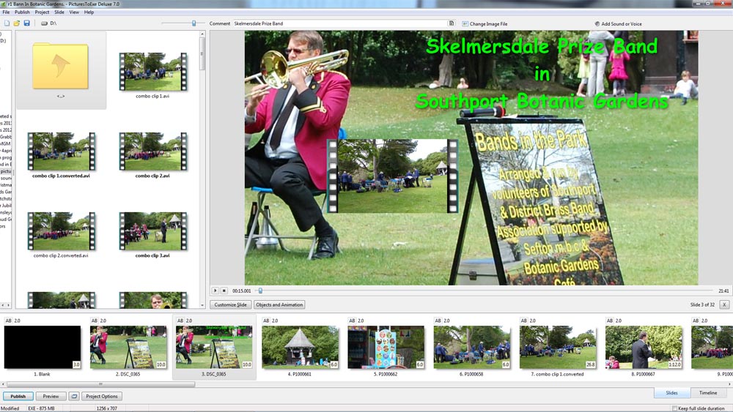Select slide 8 P1000667 thumbnail

(x=644, y=347)
